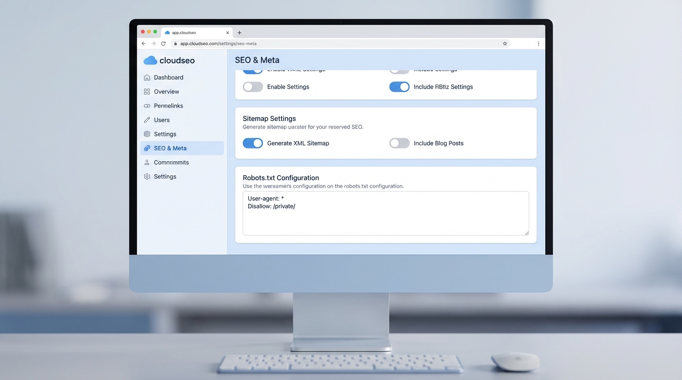This screenshot has height=380, width=682.
Task: Disable the Generate XML Sitemap toggle
Action: click(x=253, y=143)
